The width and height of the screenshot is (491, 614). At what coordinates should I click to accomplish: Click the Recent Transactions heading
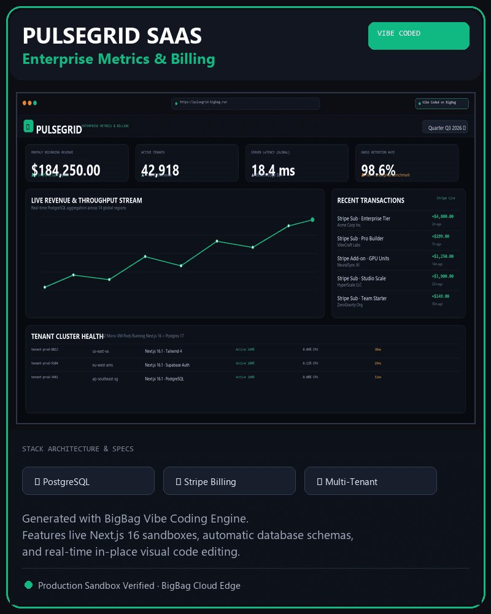point(371,200)
